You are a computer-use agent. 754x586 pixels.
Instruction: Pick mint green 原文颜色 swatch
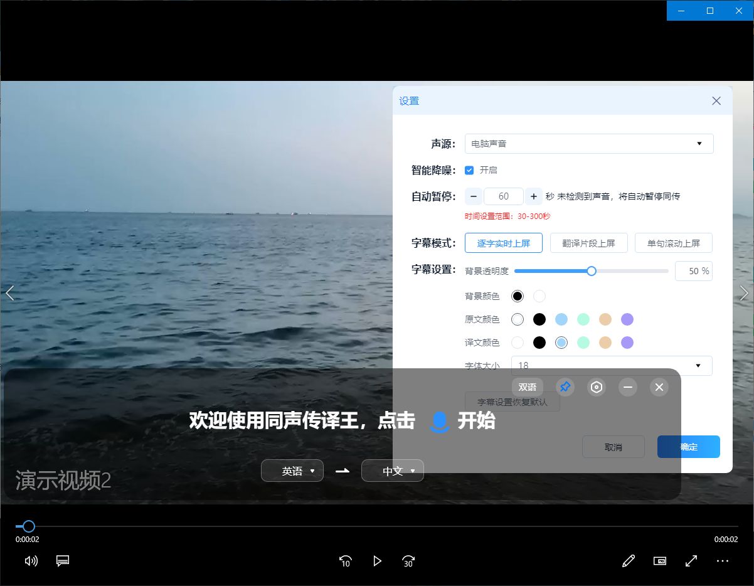coord(583,319)
